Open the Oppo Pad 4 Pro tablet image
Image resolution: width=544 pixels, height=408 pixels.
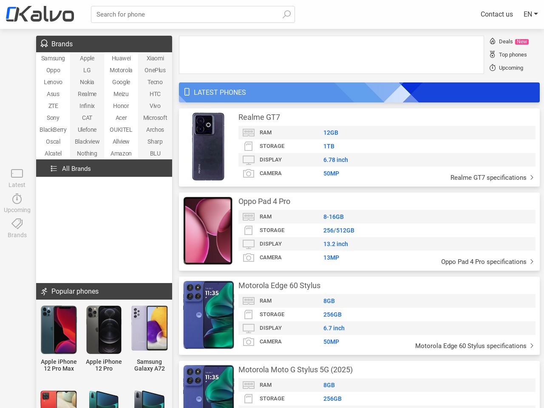[208, 231]
